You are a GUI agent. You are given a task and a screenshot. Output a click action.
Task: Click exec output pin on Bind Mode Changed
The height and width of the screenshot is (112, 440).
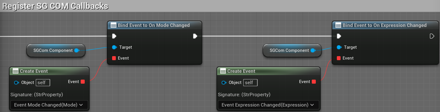[x=195, y=36]
